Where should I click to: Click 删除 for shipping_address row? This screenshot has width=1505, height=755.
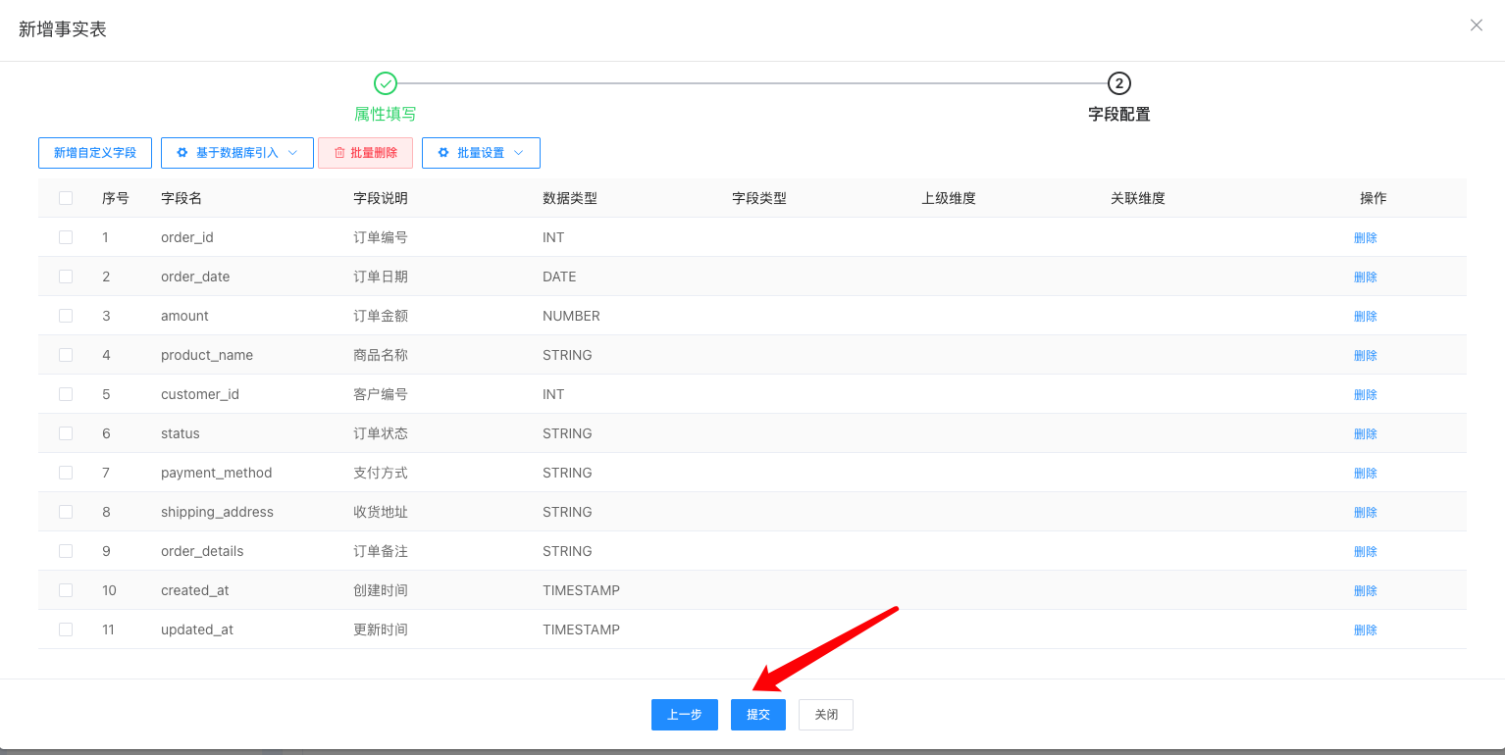tap(1365, 512)
